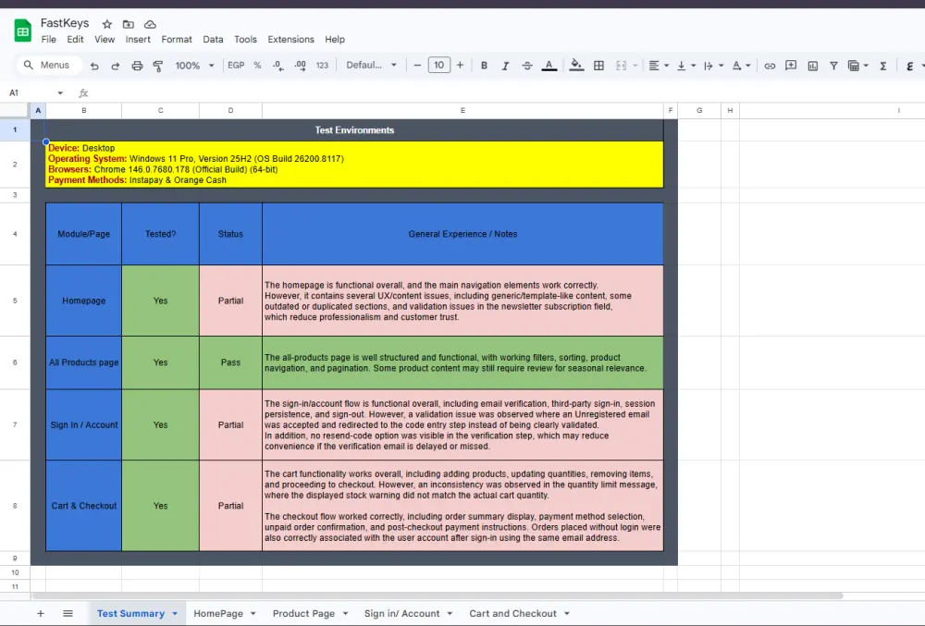
Task: Open the View menu
Action: [x=105, y=40]
